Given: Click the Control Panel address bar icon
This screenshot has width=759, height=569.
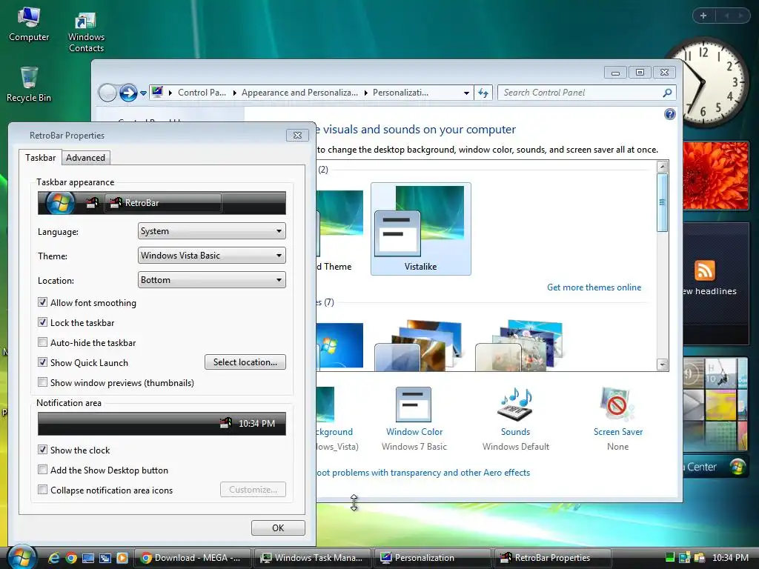Looking at the screenshot, I should pos(157,92).
